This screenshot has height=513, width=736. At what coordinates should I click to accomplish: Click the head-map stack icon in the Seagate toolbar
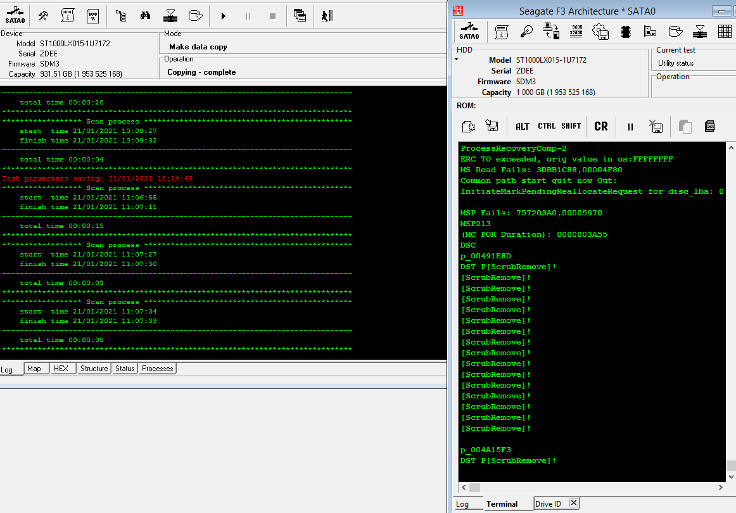700,32
